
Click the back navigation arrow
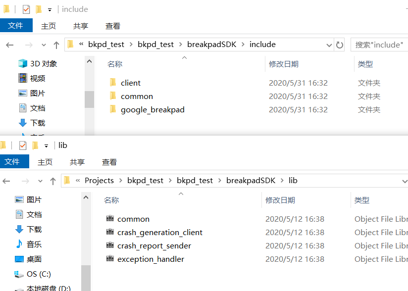click(x=10, y=45)
